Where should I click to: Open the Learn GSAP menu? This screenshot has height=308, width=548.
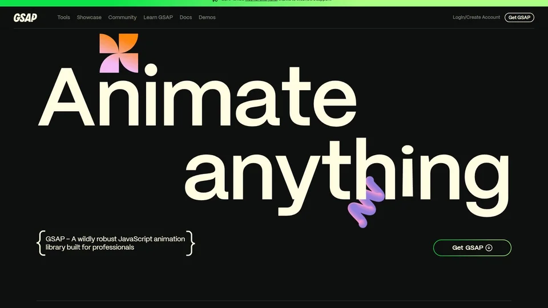[158, 17]
